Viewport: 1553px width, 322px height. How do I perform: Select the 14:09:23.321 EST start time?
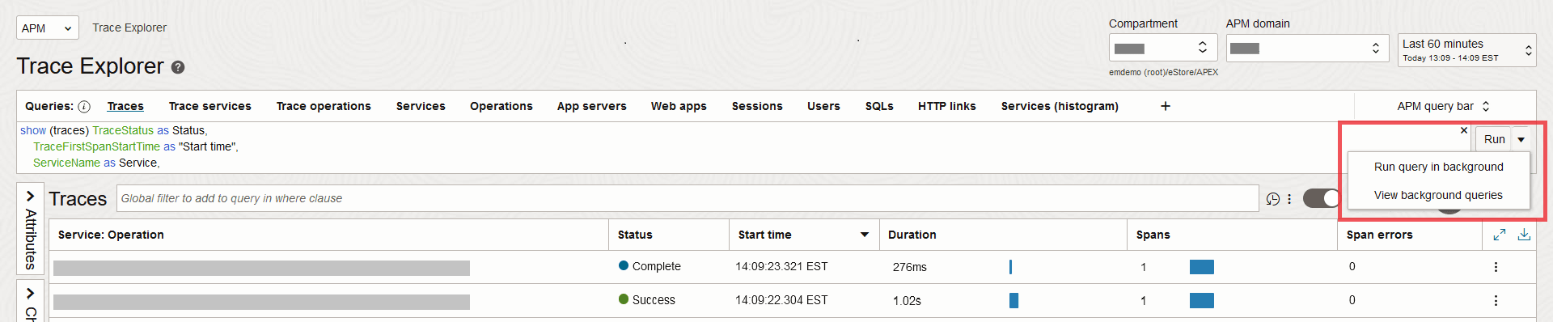coord(781,266)
